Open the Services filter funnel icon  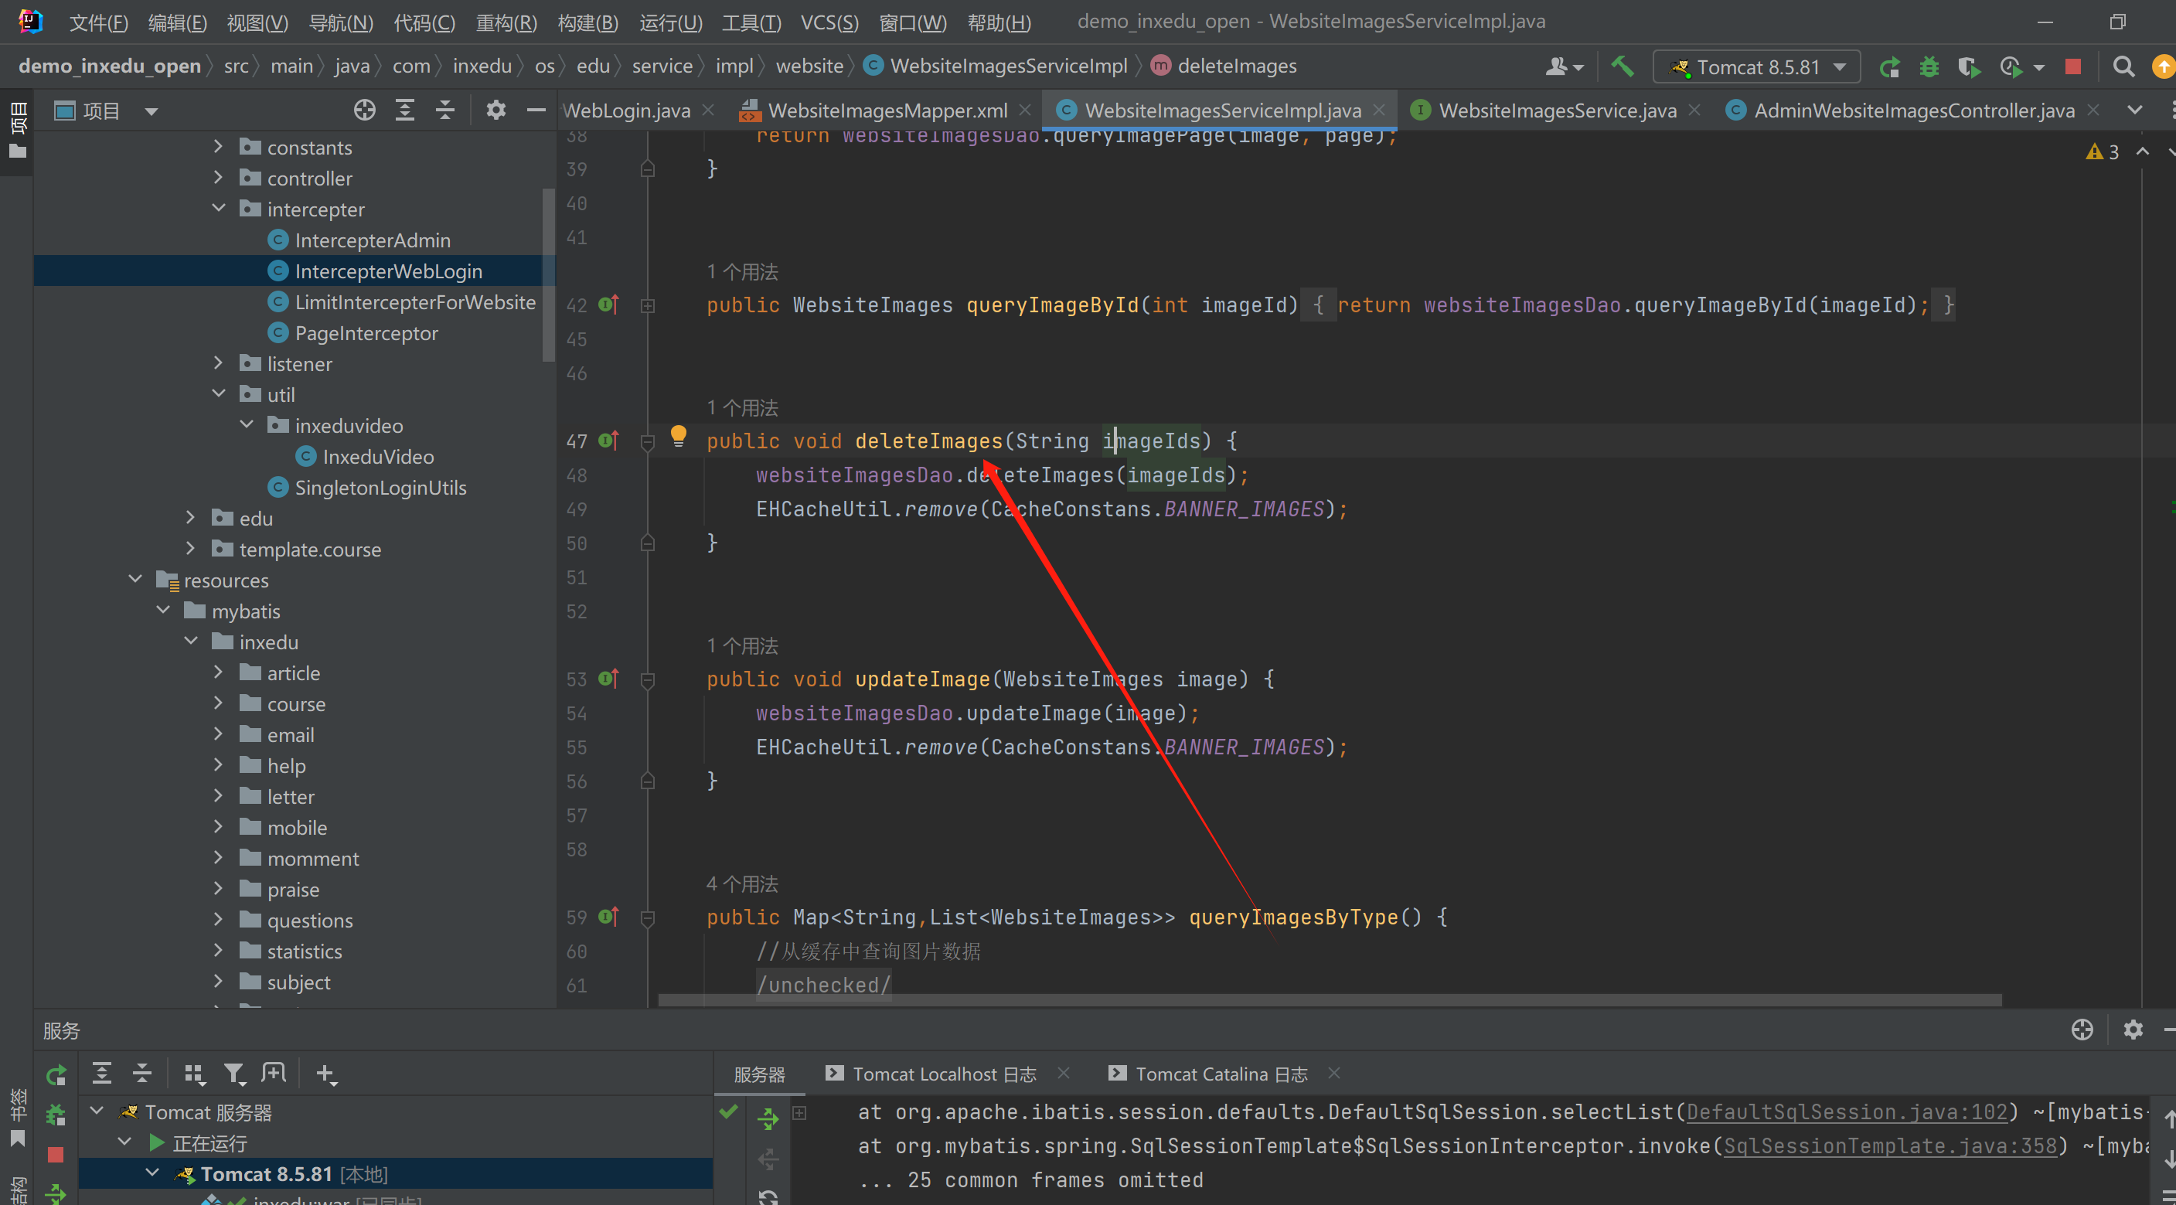click(234, 1074)
